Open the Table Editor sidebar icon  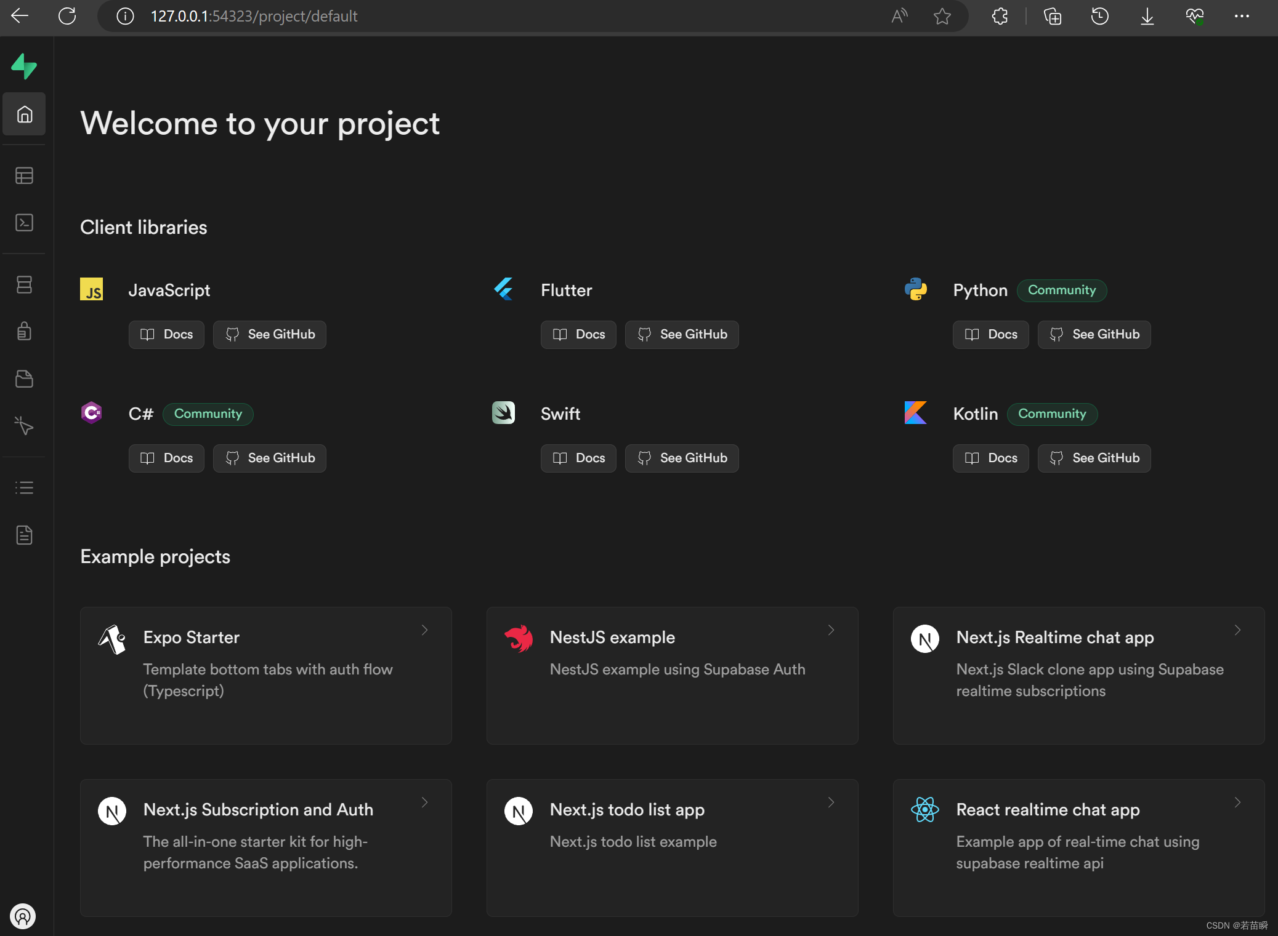pos(24,176)
